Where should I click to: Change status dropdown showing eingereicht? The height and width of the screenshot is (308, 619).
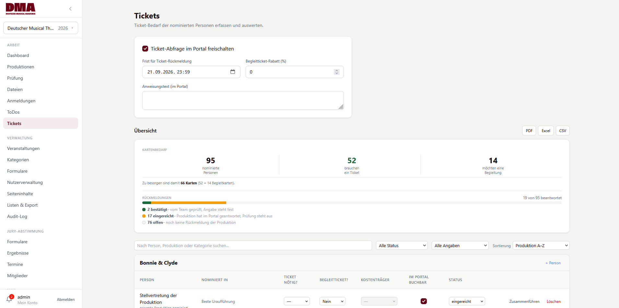467,301
